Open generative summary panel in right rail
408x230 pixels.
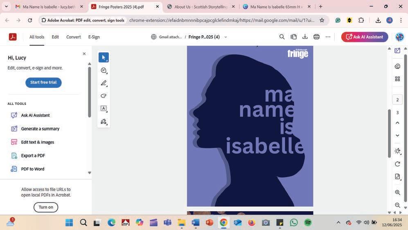coord(397,50)
